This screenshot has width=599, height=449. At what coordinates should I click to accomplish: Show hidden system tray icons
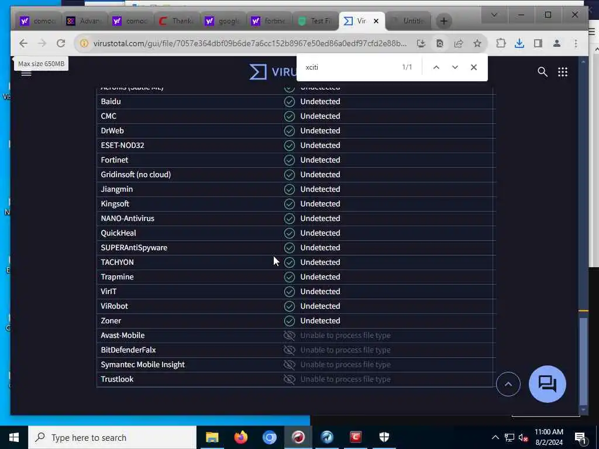pos(495,437)
